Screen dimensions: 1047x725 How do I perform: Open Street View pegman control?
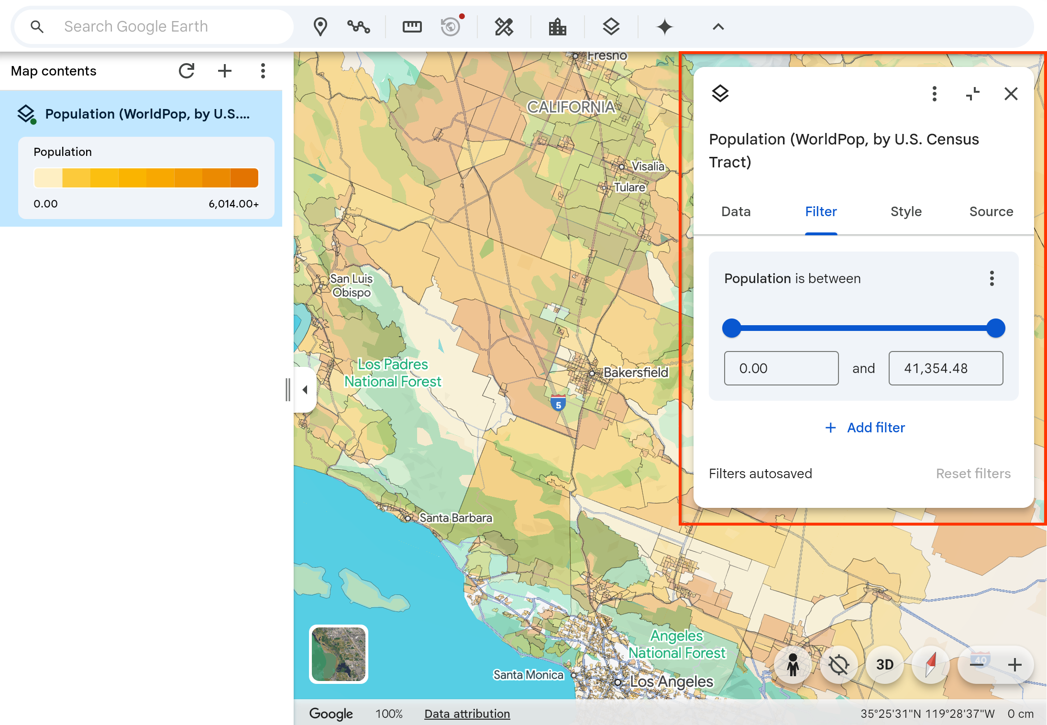pyautogui.click(x=793, y=665)
